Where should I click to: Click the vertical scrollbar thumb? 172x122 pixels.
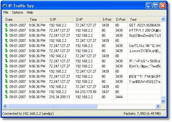pos(163,98)
